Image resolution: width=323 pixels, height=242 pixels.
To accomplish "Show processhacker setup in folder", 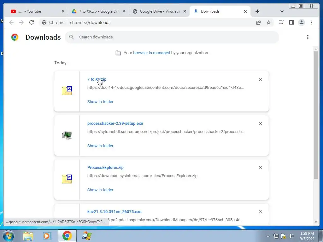I will point(100,146).
